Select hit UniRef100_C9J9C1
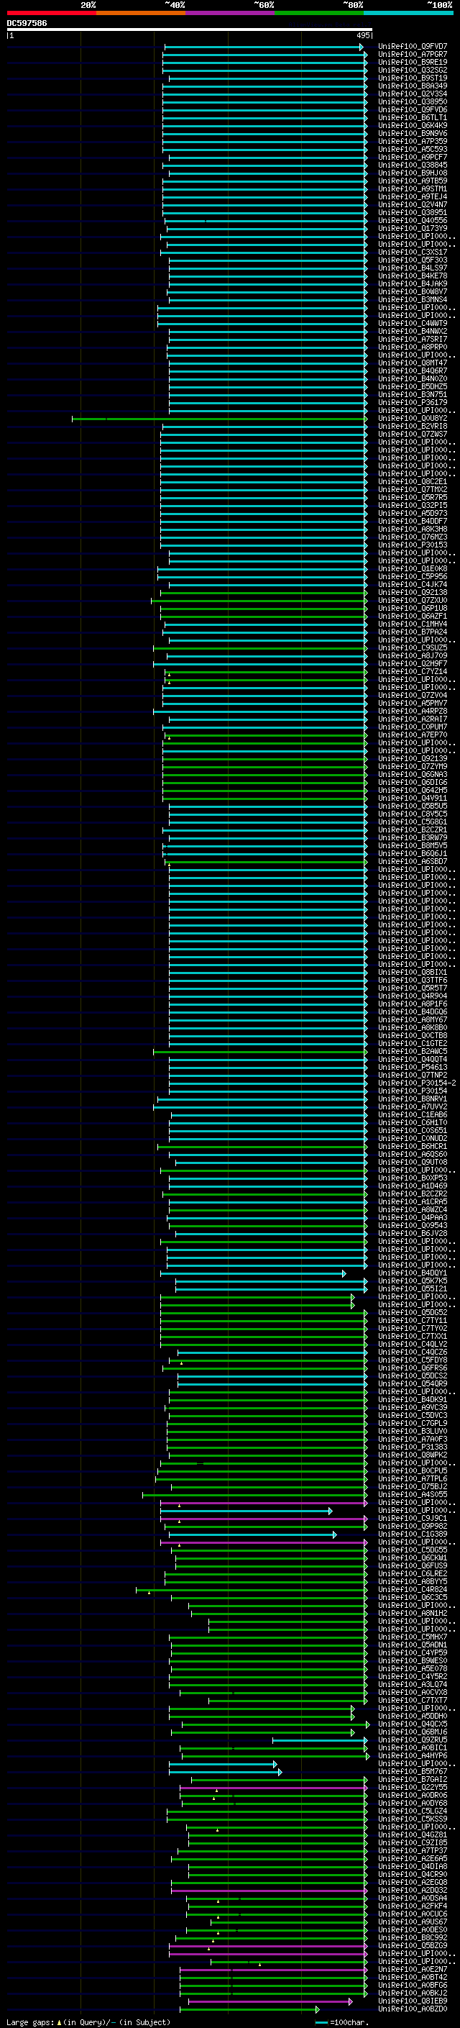 point(412,1519)
